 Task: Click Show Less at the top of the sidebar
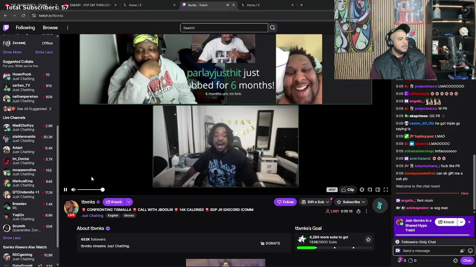[x=44, y=52]
